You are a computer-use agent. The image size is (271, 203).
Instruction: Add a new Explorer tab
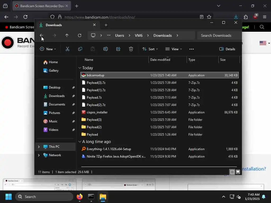[106, 25]
